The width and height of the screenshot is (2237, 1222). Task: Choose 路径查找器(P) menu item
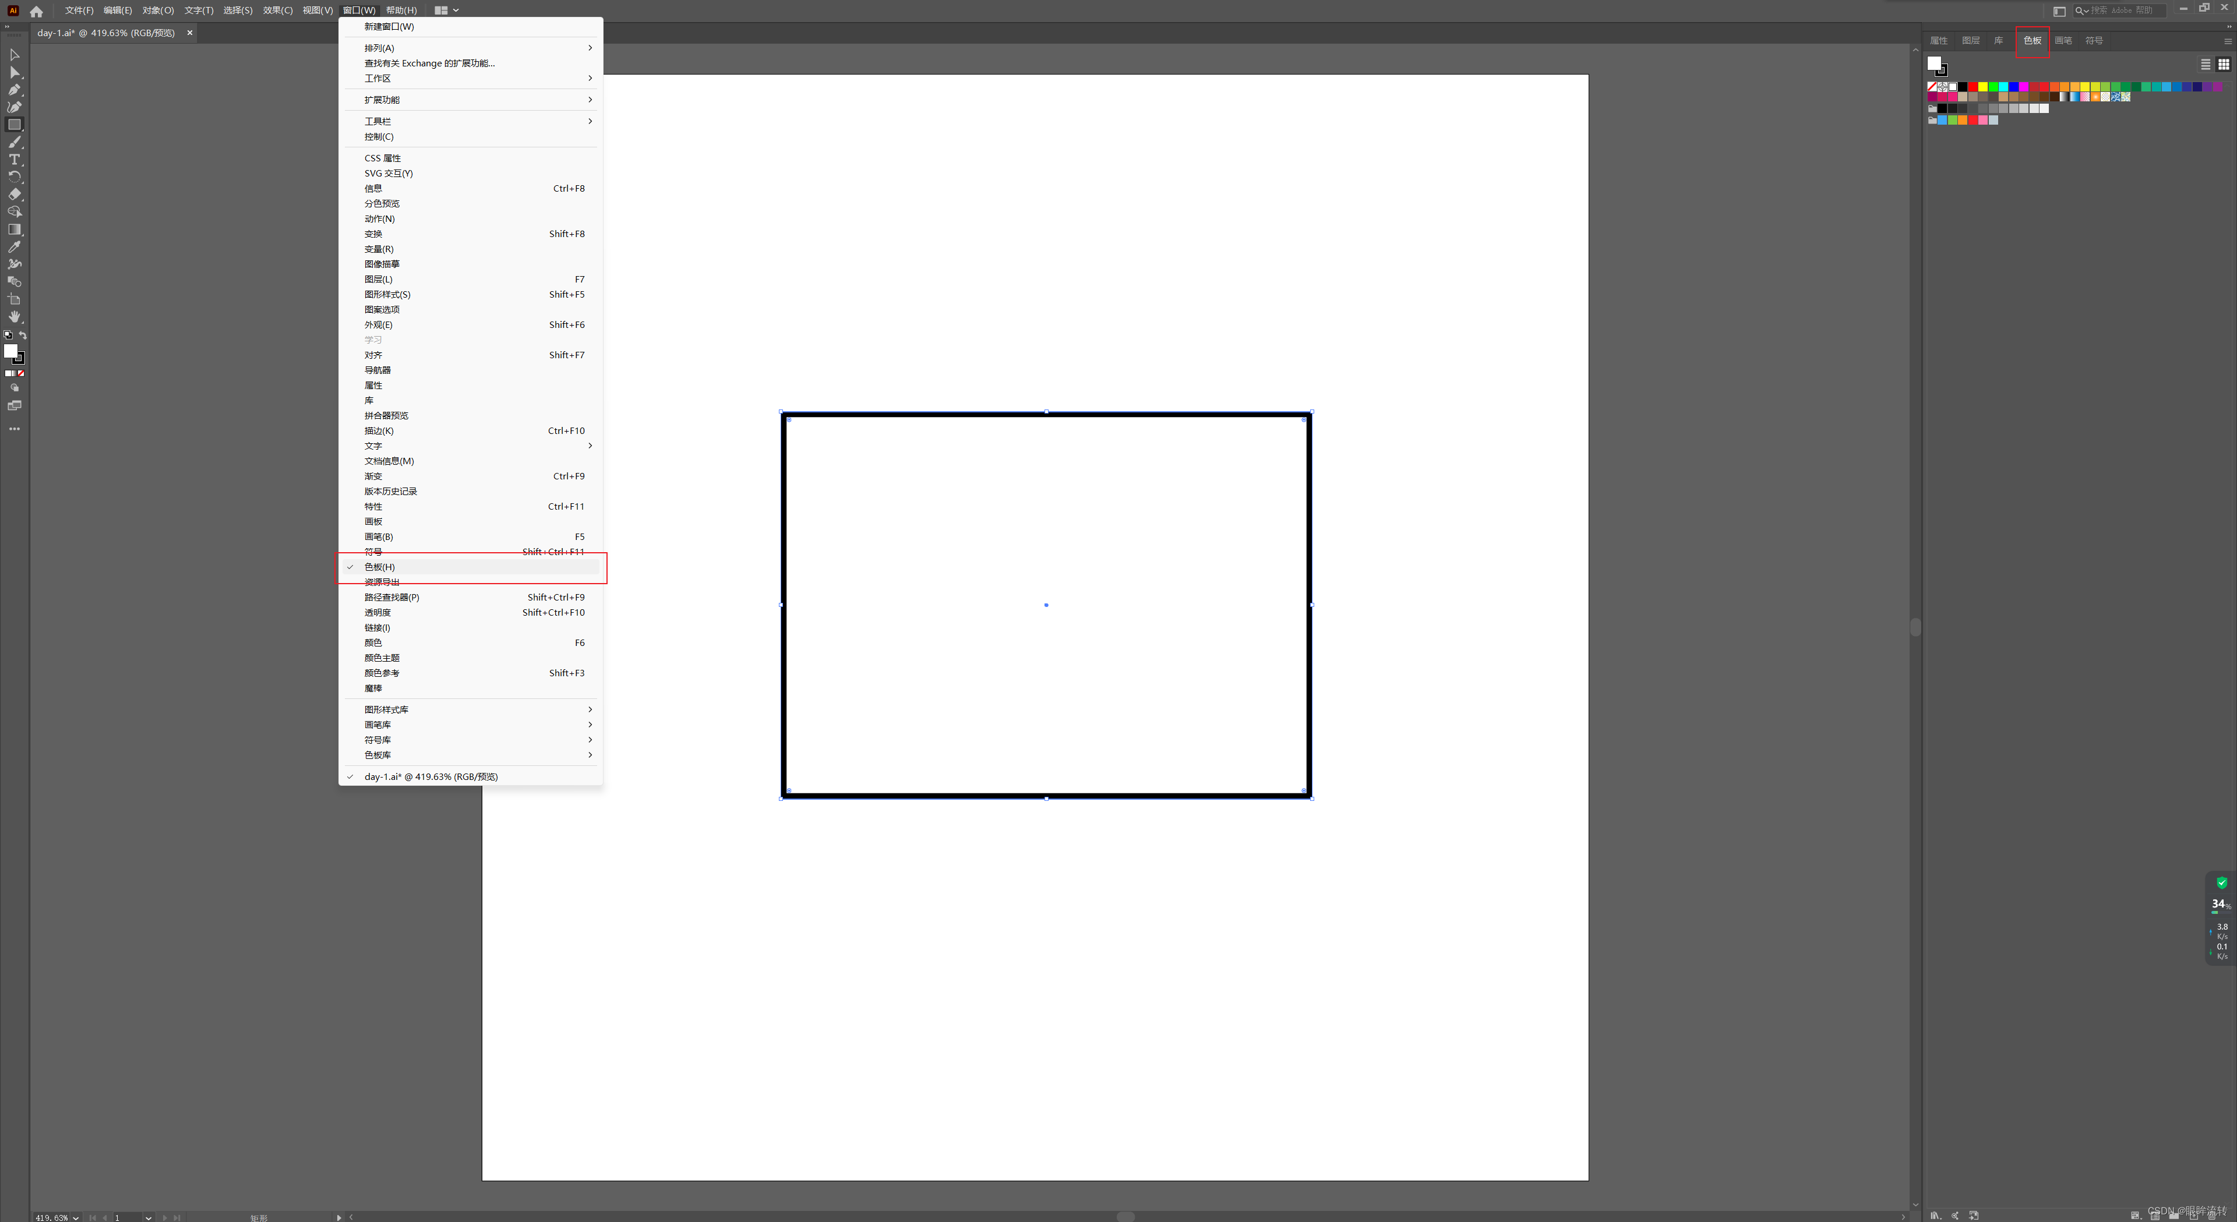471,598
